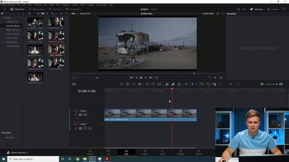
Task: Click the Flag clip icon
Action: click(186, 84)
